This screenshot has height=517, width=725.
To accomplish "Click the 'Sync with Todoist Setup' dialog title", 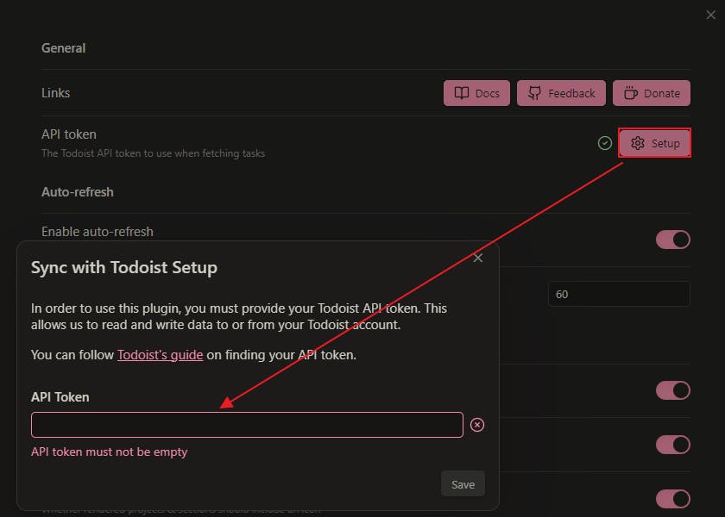I will coord(124,267).
